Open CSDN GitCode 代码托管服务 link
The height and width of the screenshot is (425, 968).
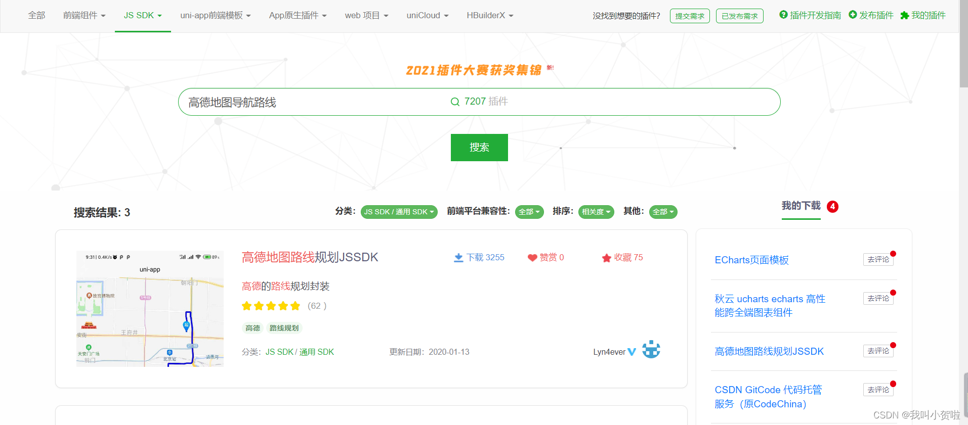coord(768,397)
